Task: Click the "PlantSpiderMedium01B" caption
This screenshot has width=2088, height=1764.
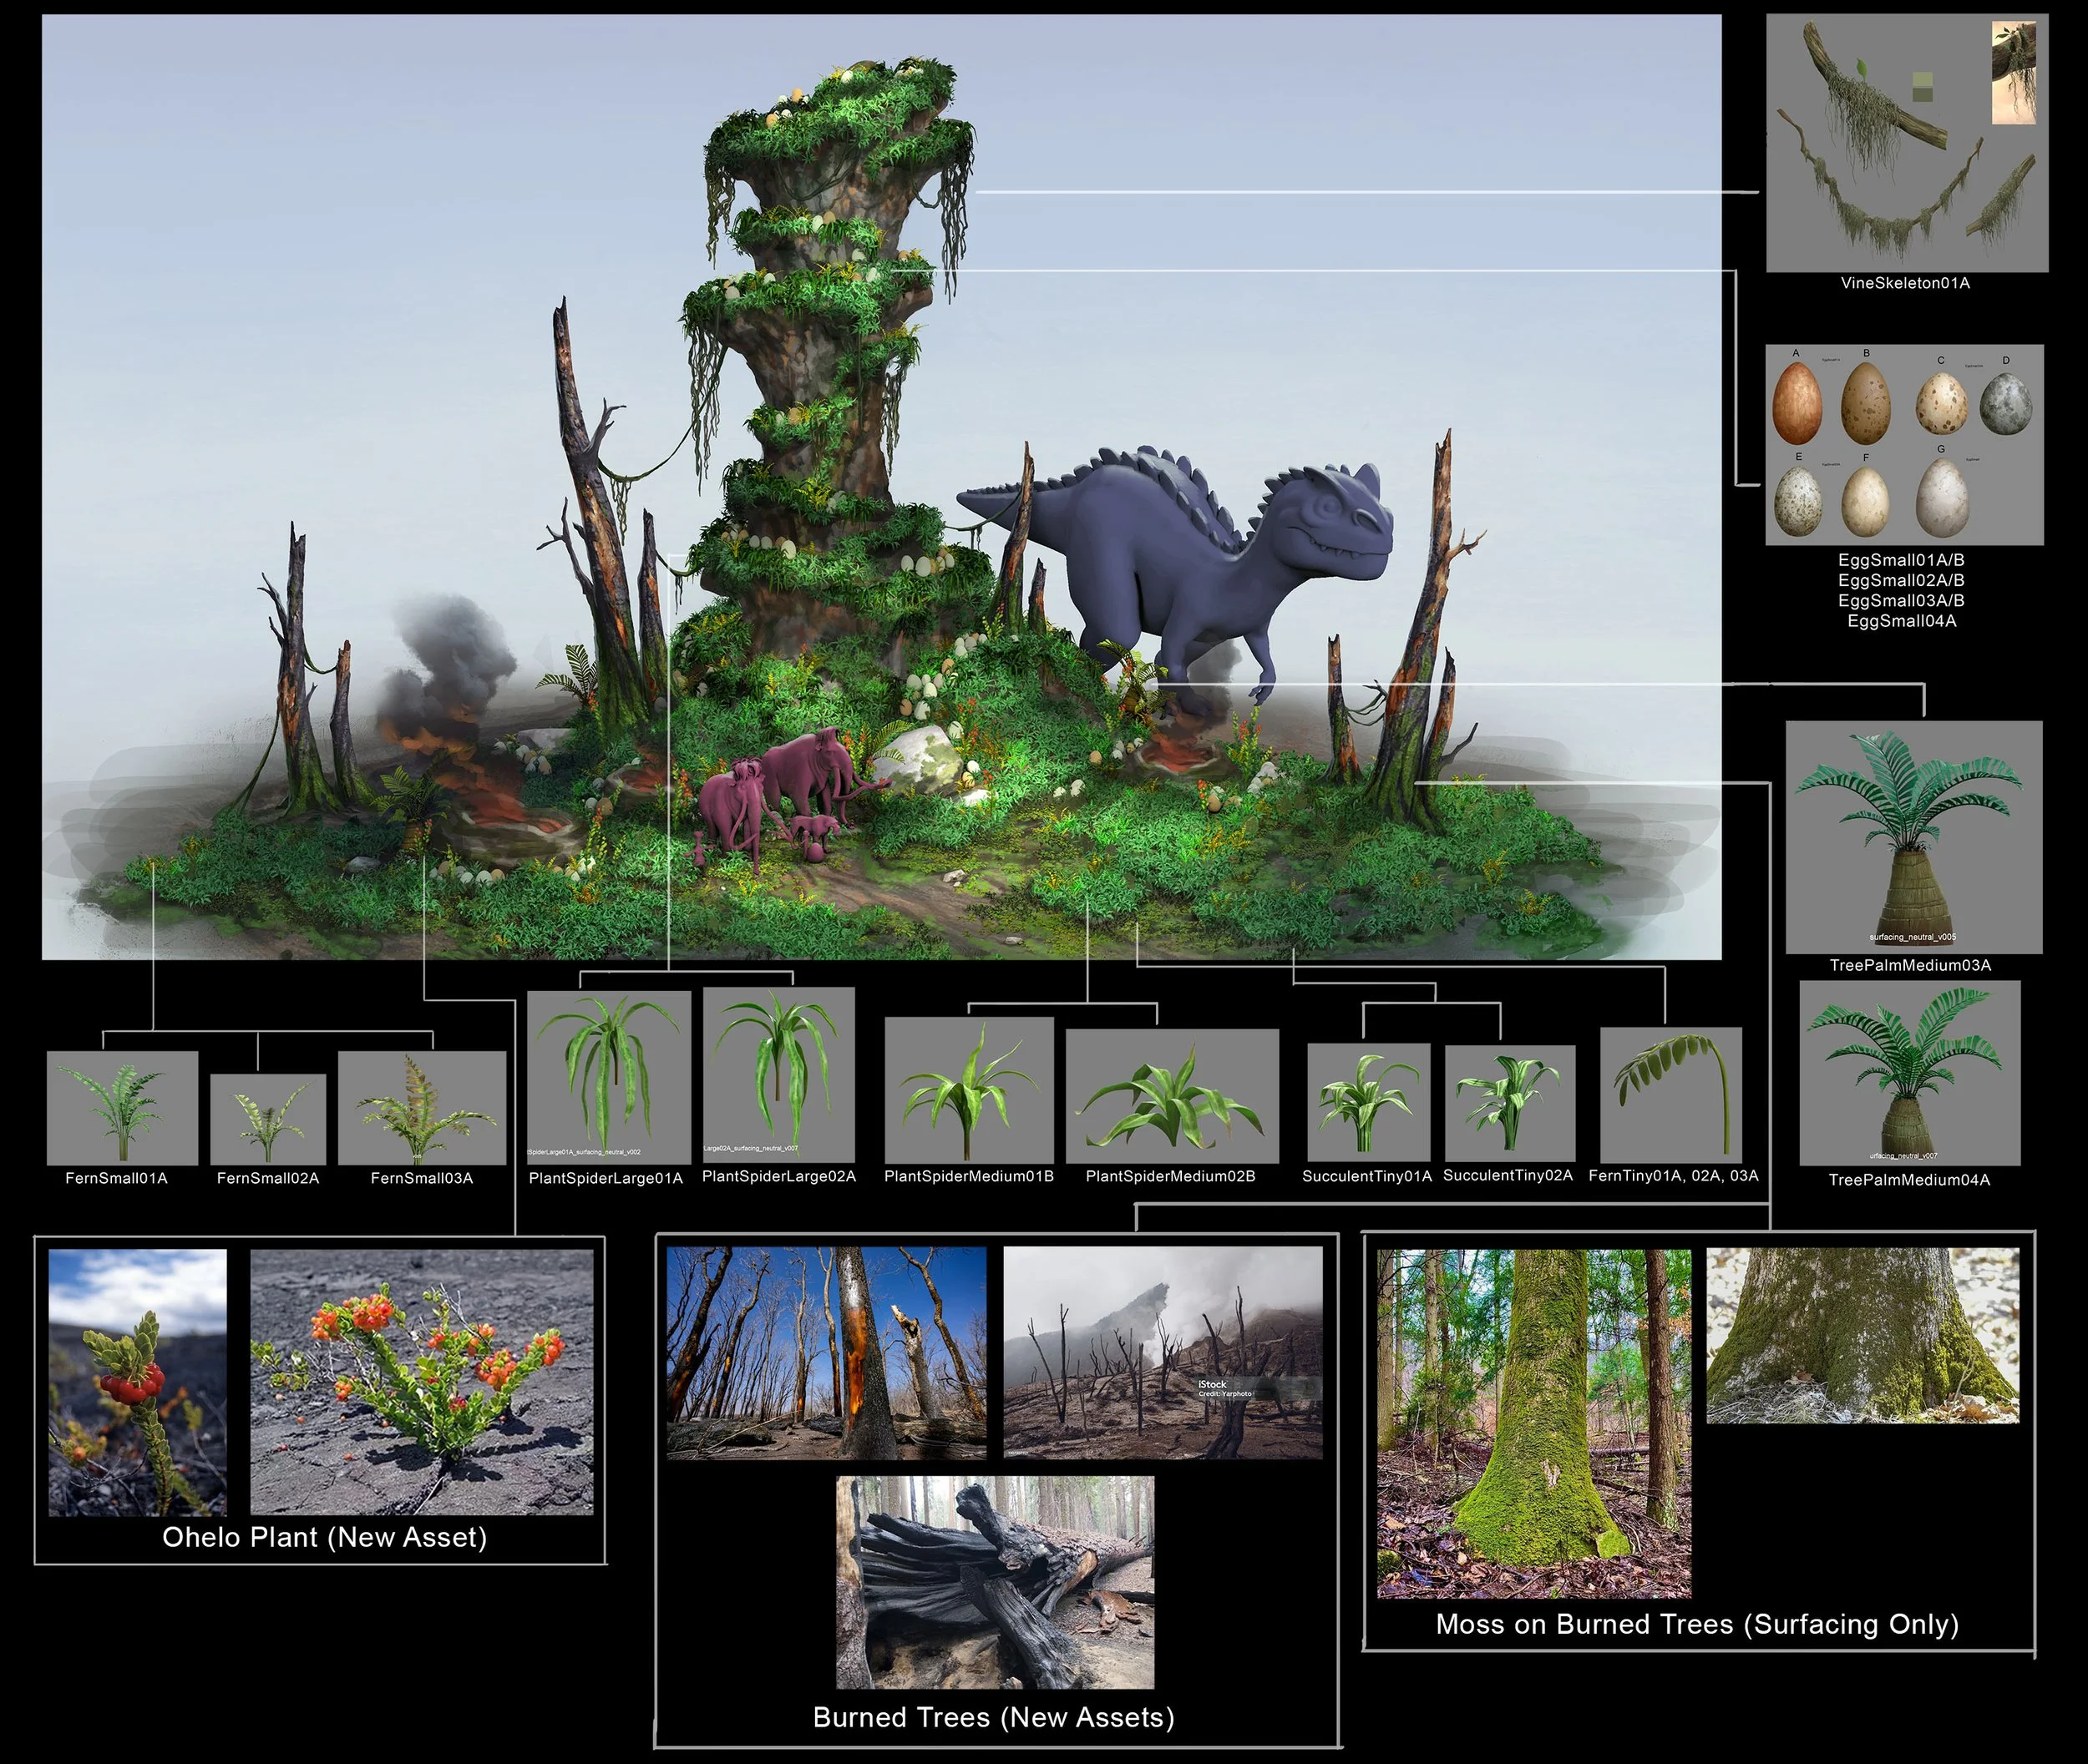Action: [x=969, y=1176]
